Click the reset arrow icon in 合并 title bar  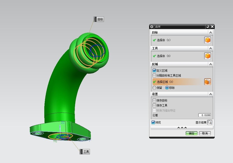point(208,27)
